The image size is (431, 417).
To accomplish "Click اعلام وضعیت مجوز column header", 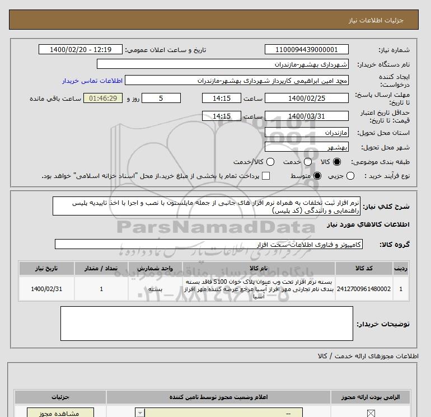I will [x=218, y=397].
